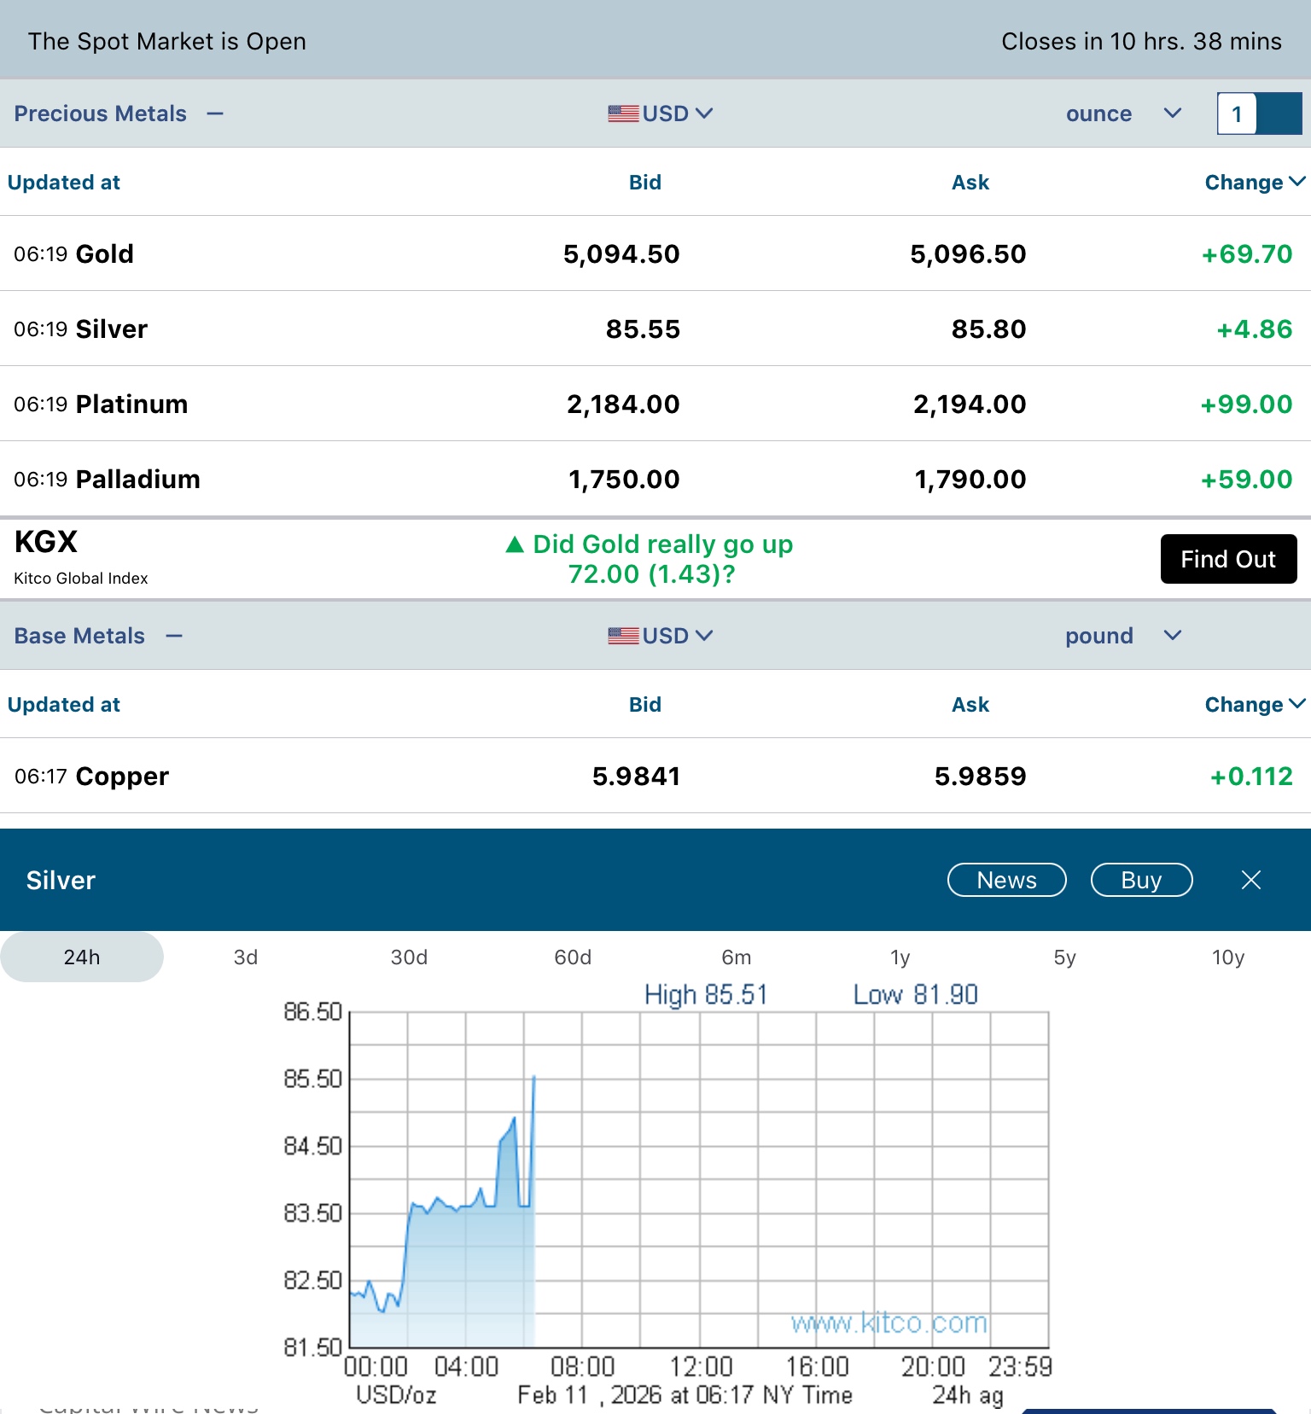The image size is (1311, 1414).
Task: Click the Platinum bid price 2,184.00
Action: 623,404
